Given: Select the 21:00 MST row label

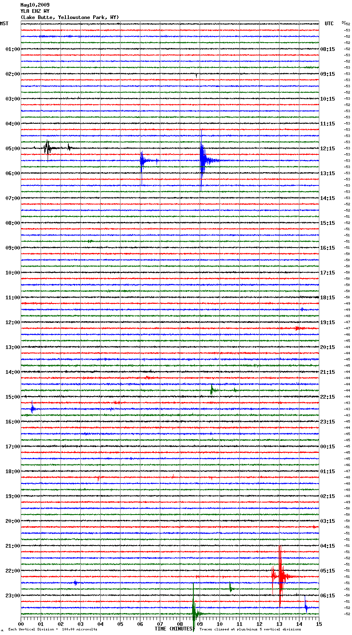Looking at the screenshot, I should tap(13, 546).
